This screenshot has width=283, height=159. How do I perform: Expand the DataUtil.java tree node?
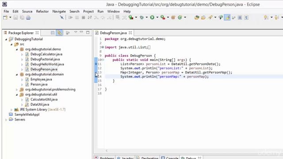22,105
